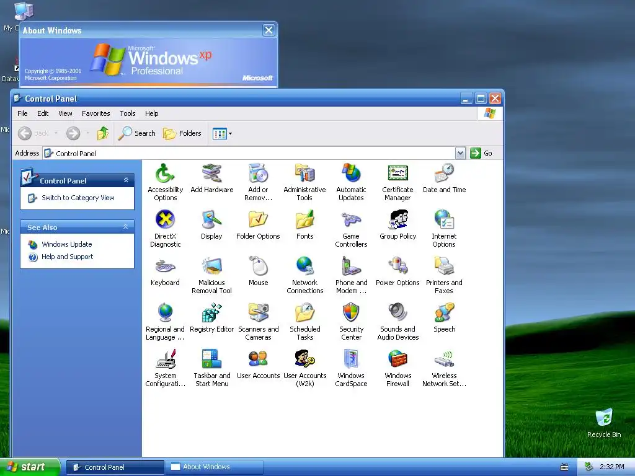Open the File menu
Screen dimensions: 635x476
[x=22, y=113]
